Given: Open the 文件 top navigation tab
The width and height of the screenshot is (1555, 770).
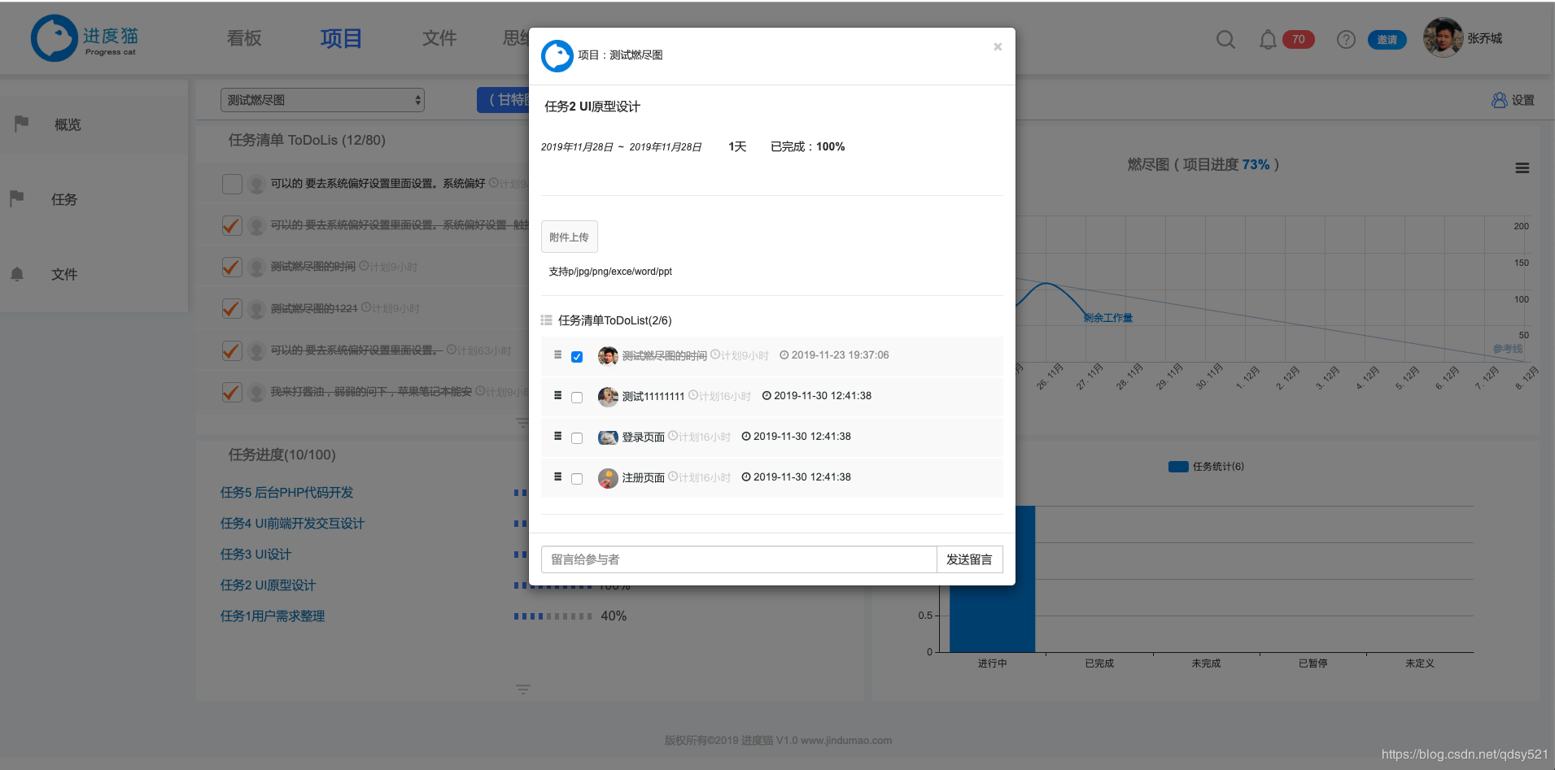Looking at the screenshot, I should [439, 38].
